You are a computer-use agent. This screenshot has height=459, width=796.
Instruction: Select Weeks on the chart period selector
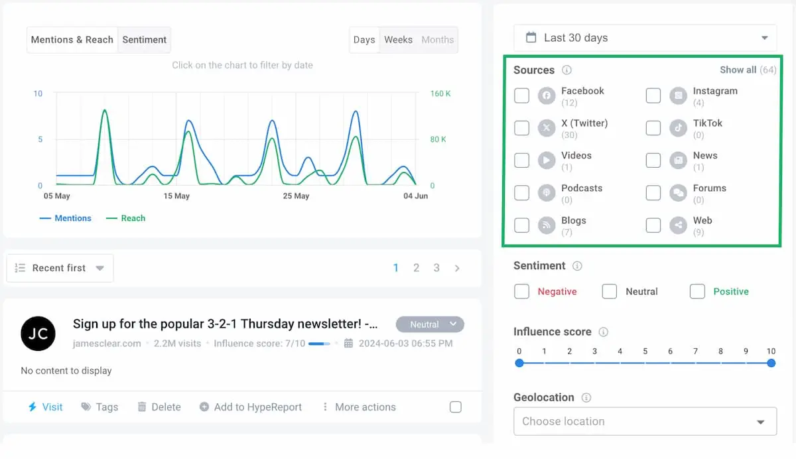(x=398, y=40)
